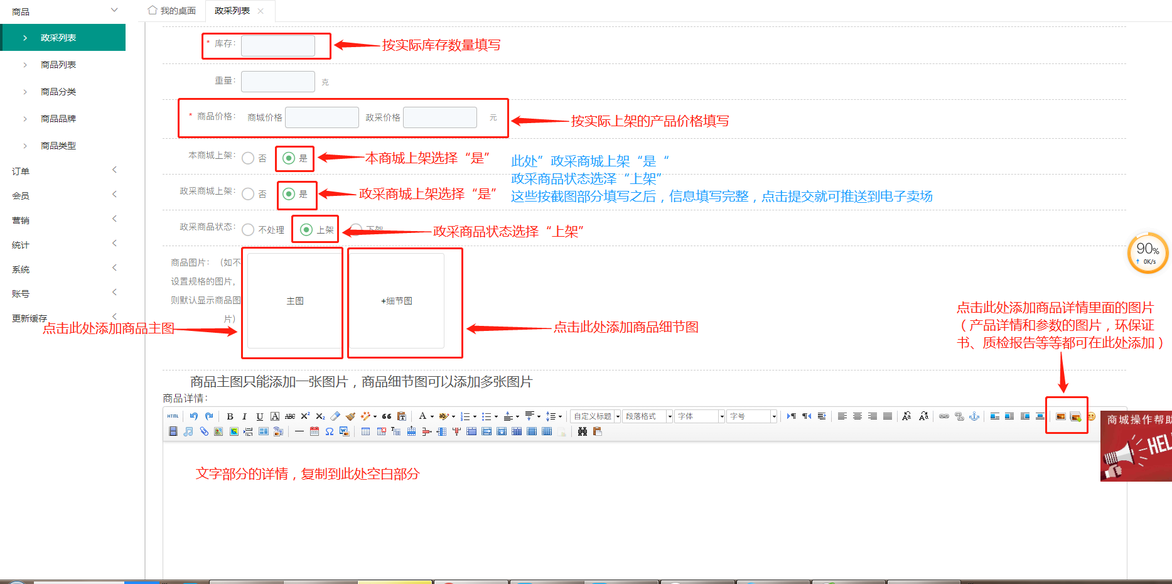
Task: Insert a special character with the omega icon
Action: (x=329, y=431)
